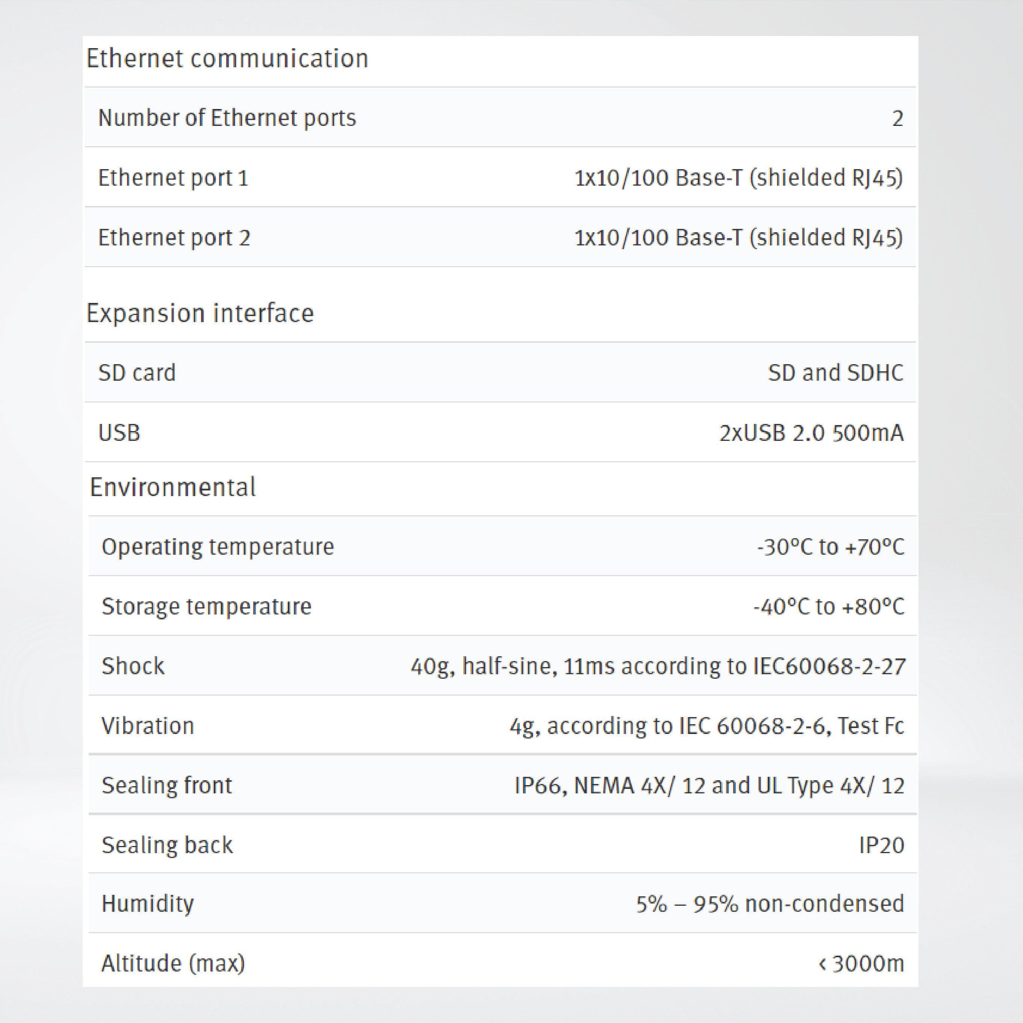Viewport: 1023px width, 1023px height.
Task: Select the Shock row label
Action: click(133, 666)
